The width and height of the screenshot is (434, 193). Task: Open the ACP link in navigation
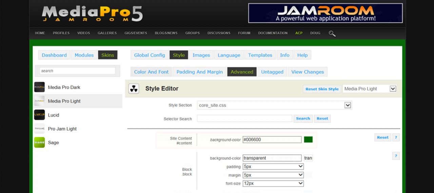tap(299, 33)
